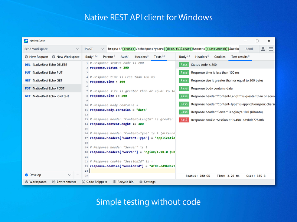The height and width of the screenshot is (222, 297).
Task: Click the NativeRest app logo icon
Action: (26, 41)
